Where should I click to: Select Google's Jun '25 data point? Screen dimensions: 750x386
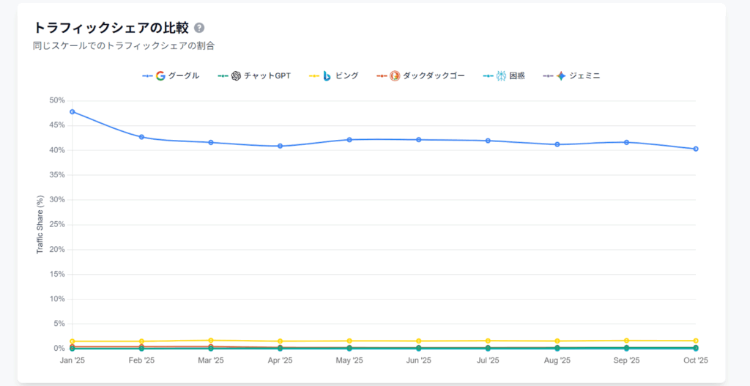pyautogui.click(x=419, y=140)
